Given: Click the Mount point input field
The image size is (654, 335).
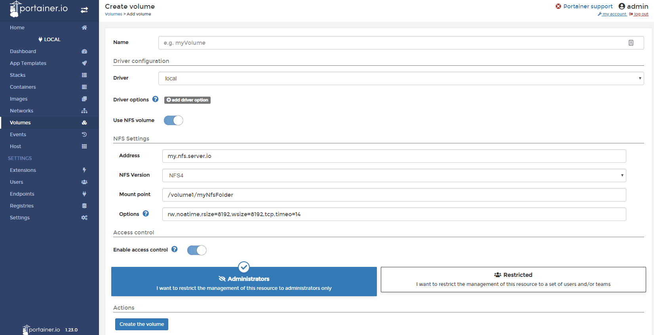Looking at the screenshot, I should [x=394, y=195].
